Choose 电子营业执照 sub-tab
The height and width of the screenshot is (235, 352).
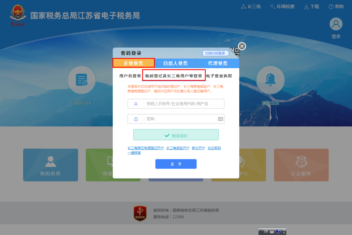(219, 76)
